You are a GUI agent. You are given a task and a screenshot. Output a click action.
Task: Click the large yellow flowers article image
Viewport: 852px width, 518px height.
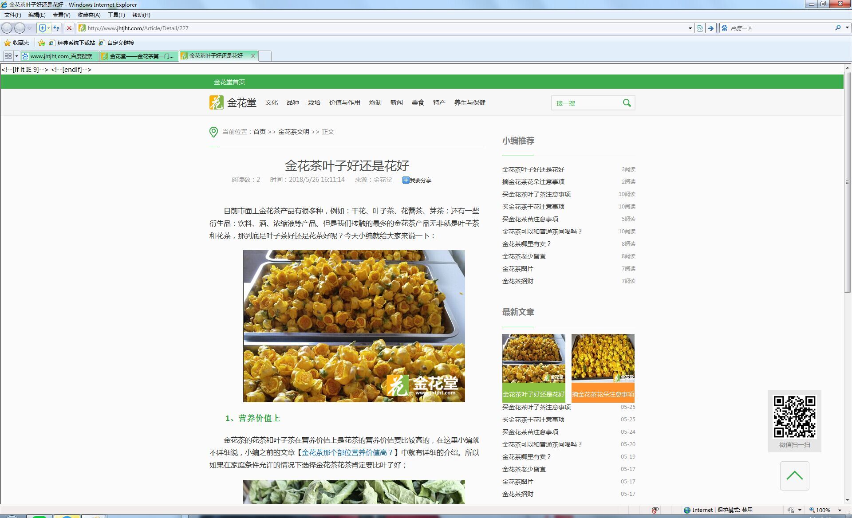(x=354, y=326)
